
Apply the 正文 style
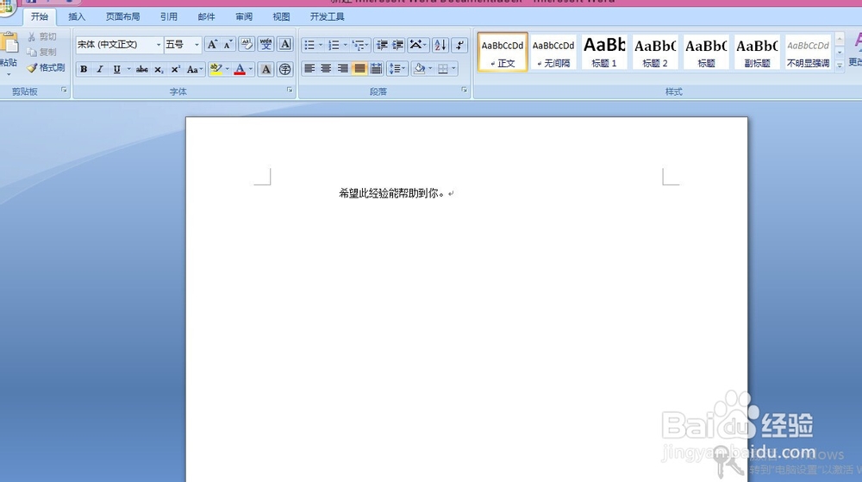pyautogui.click(x=503, y=52)
